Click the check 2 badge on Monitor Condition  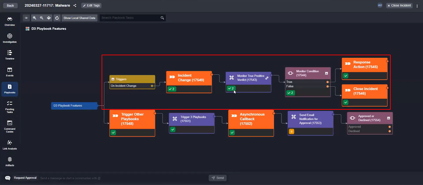[291, 93]
